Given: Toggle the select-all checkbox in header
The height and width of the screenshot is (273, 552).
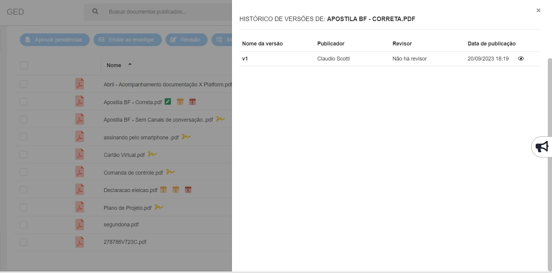Looking at the screenshot, I should click(x=24, y=65).
